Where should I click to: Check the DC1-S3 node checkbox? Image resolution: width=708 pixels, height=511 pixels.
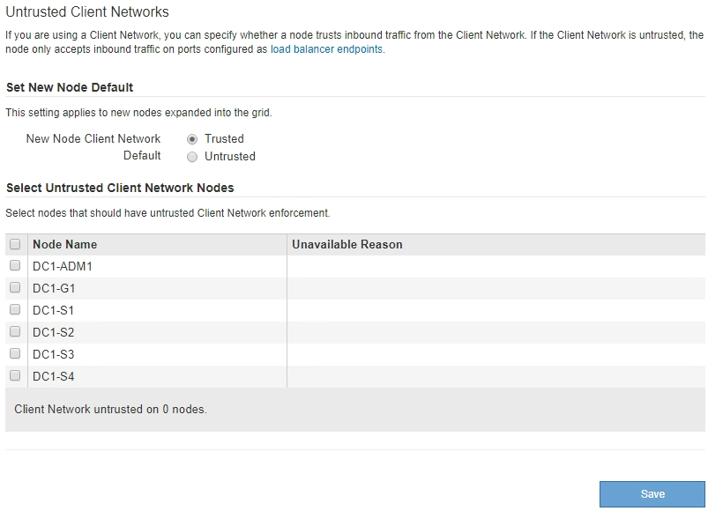click(x=15, y=353)
